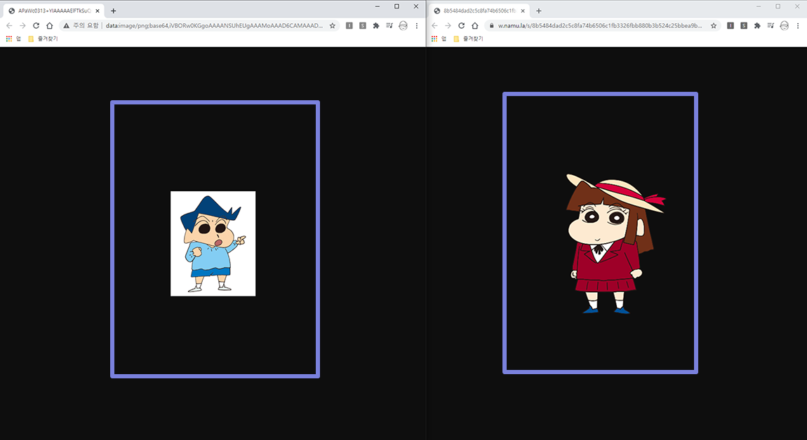
Task: Open a new tab in the right window
Action: tap(538, 11)
